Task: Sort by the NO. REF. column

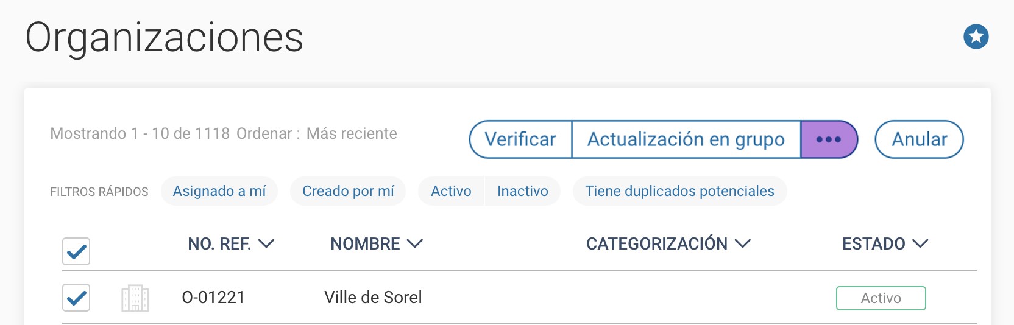Action: 231,244
